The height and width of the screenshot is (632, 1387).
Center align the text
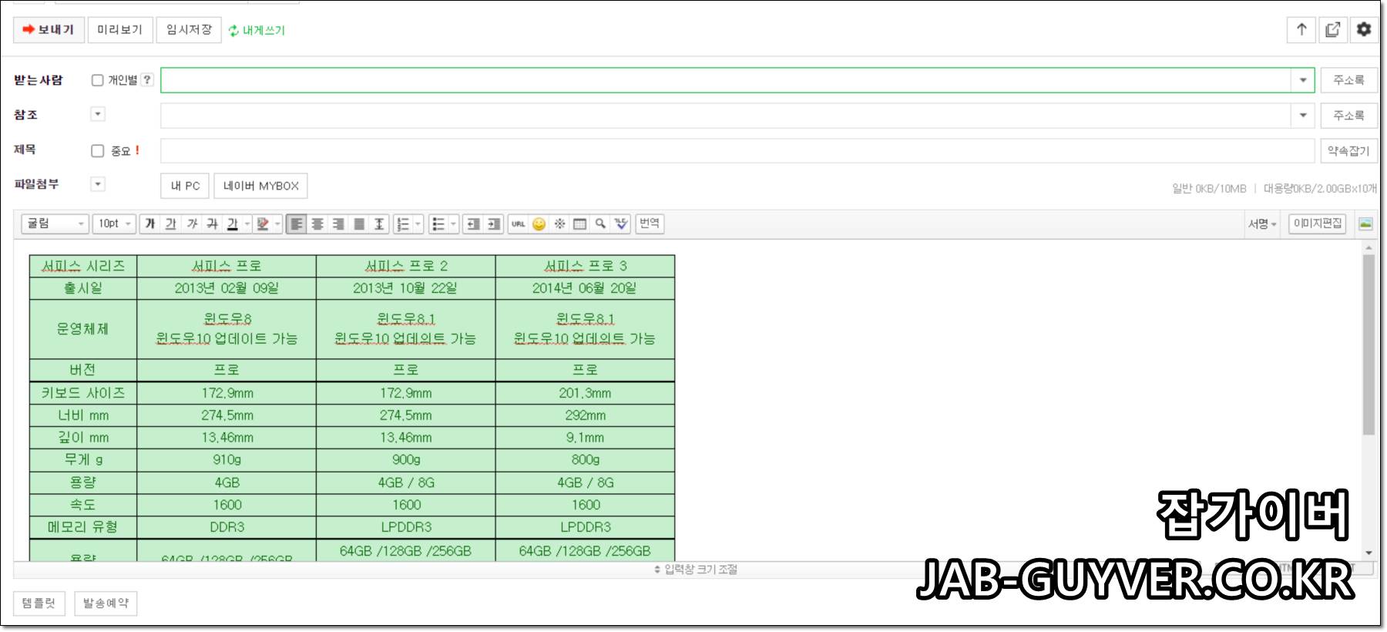point(317,224)
